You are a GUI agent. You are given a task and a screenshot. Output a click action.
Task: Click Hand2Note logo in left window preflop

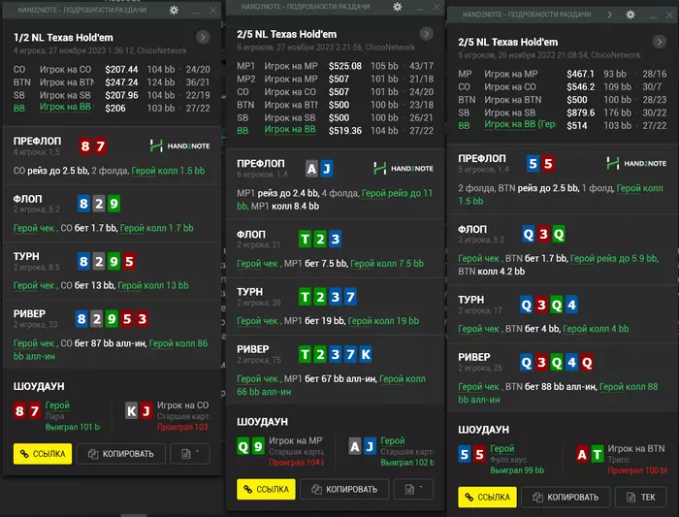point(179,145)
